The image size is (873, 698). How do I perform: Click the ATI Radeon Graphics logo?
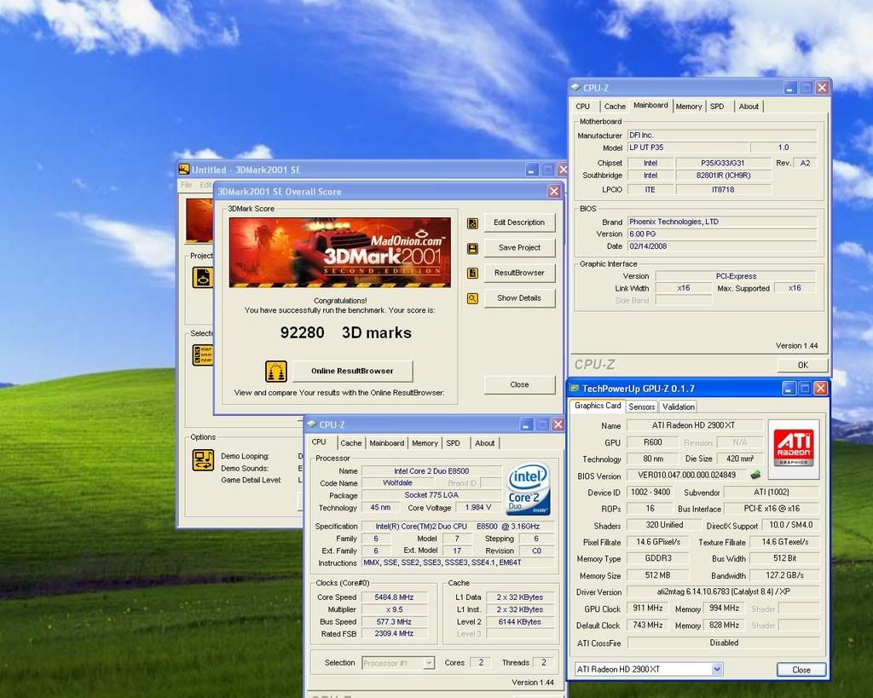pyautogui.click(x=794, y=448)
